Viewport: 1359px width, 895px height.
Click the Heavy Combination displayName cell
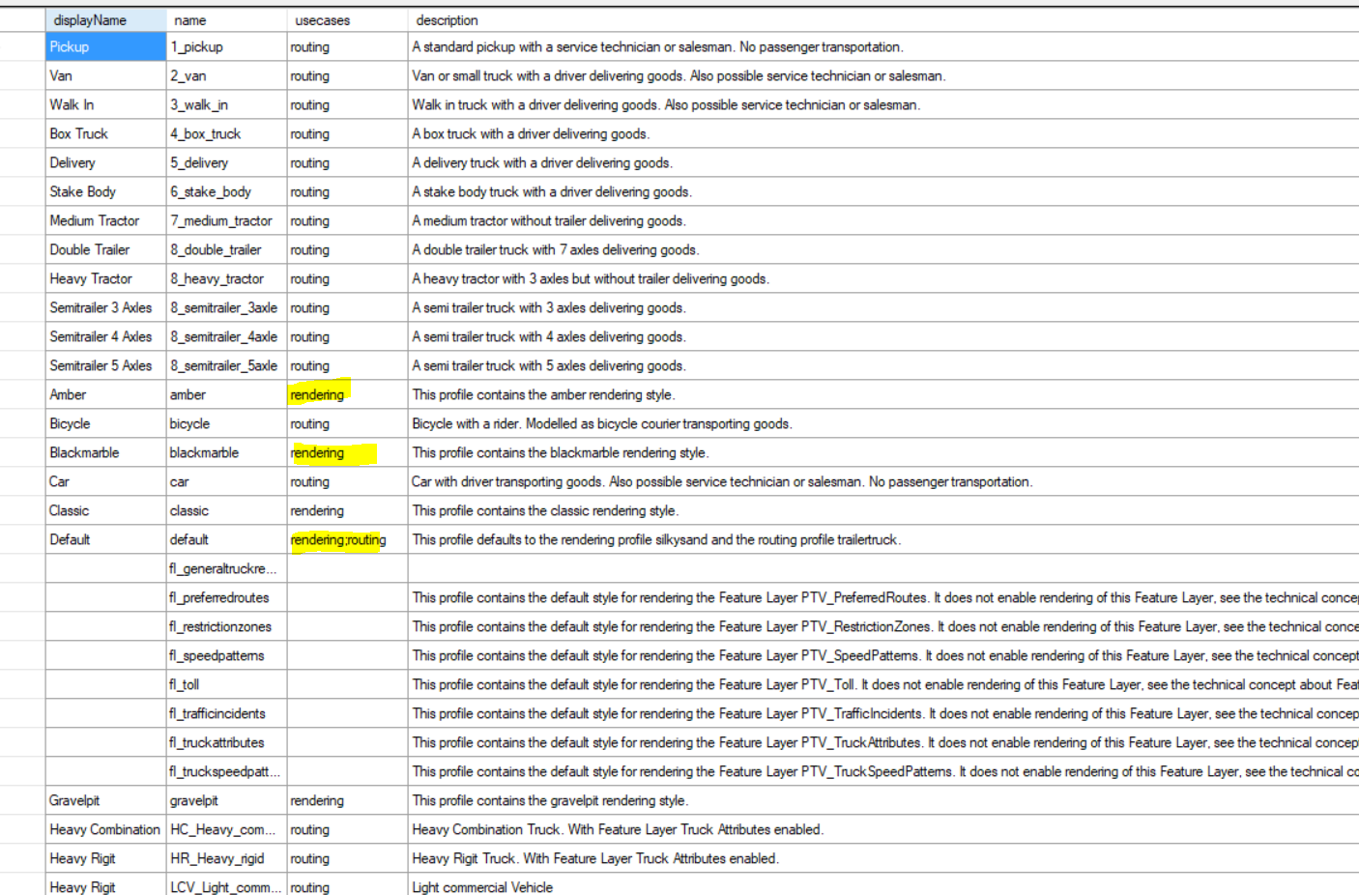click(105, 829)
